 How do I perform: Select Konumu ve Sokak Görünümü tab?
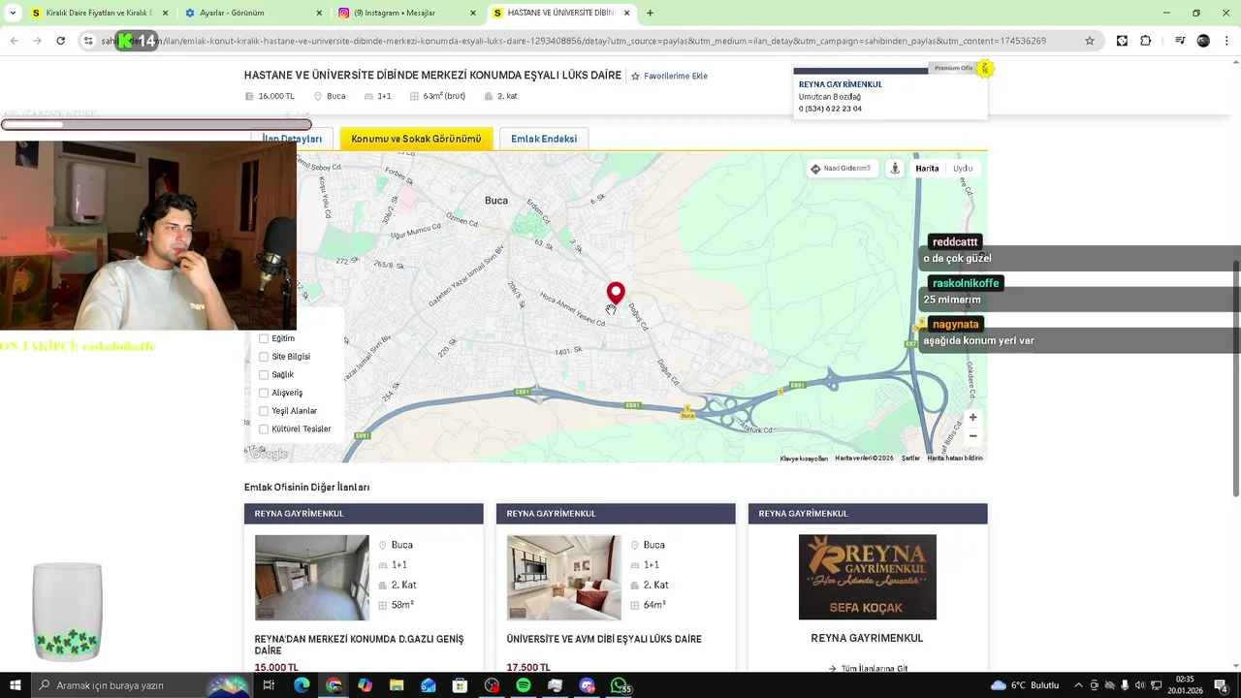416,139
